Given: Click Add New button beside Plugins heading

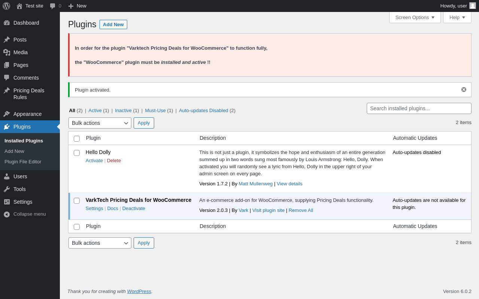Looking at the screenshot, I should tap(113, 25).
